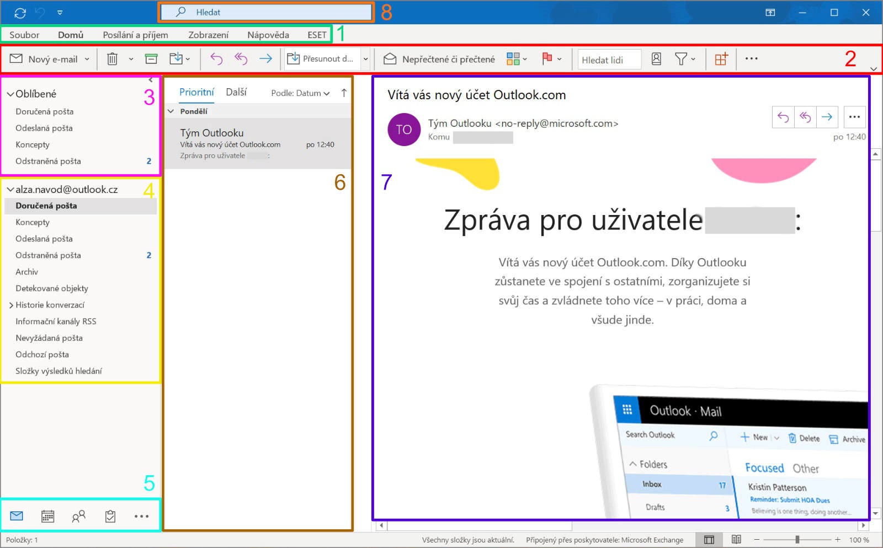Image resolution: width=883 pixels, height=548 pixels.
Task: Open the ribbon more commands ellipsis
Action: [x=752, y=58]
